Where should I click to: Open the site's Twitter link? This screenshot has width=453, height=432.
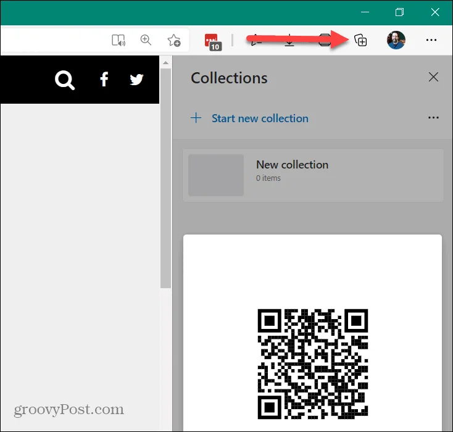point(136,80)
